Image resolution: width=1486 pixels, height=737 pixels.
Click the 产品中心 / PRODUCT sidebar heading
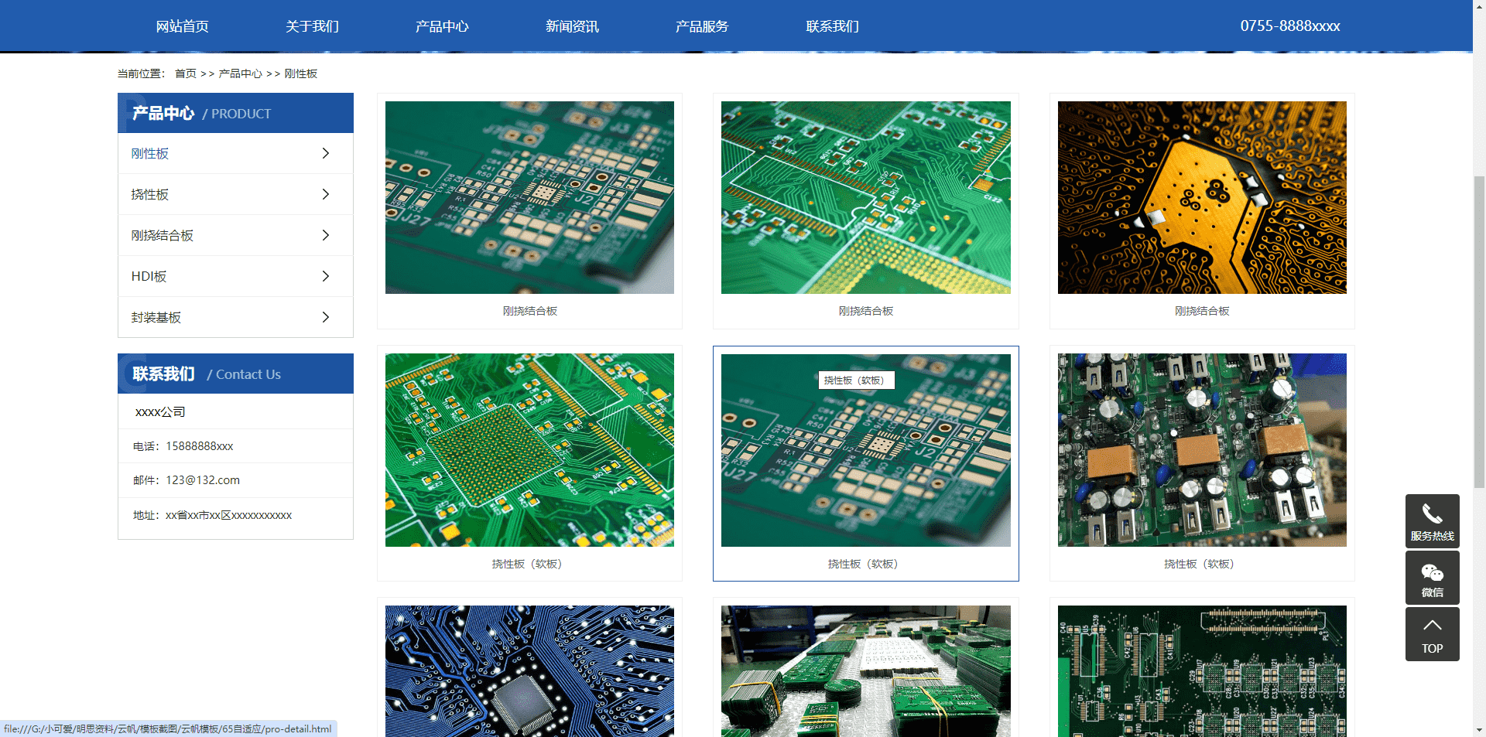coord(235,113)
